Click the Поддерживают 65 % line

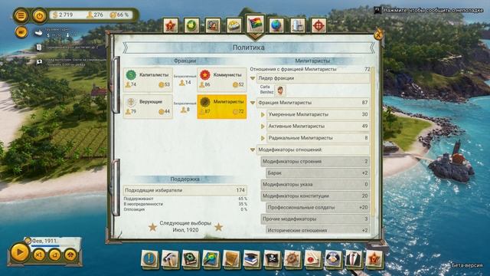point(185,199)
